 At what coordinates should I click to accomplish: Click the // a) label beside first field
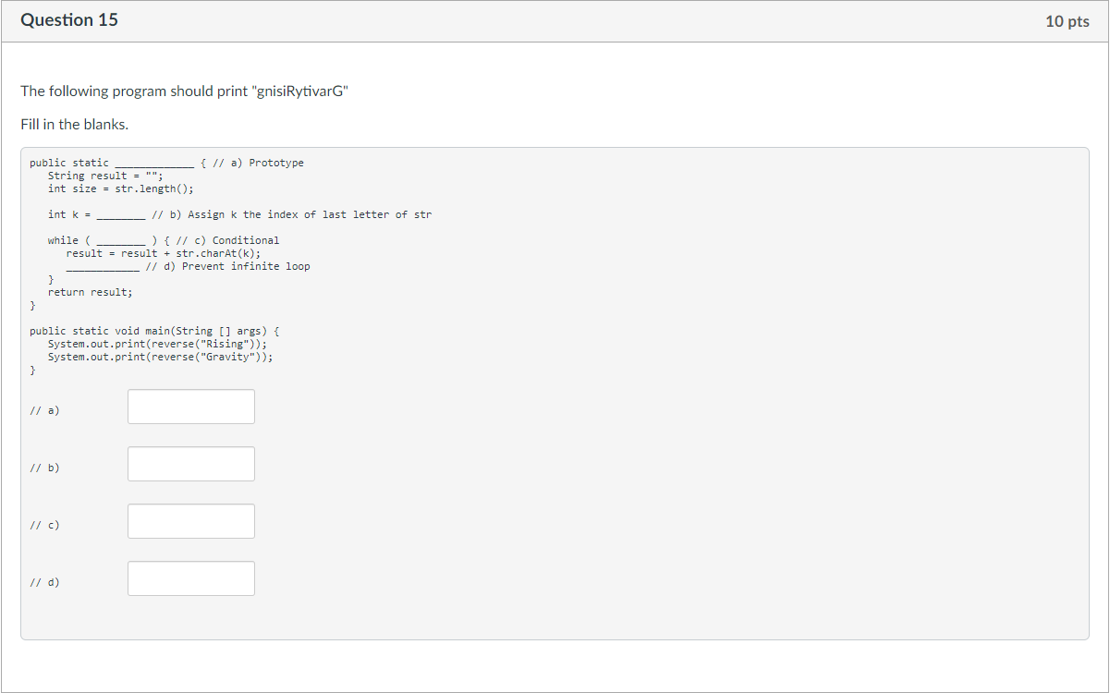[x=44, y=410]
